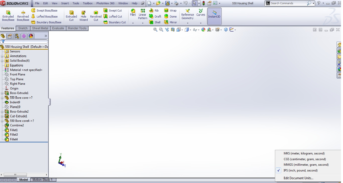Select the Revolved Cut tool
Screen dimensions: 343x183
[96, 16]
